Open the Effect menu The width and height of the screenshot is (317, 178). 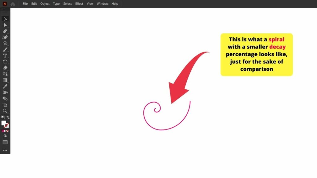tap(79, 3)
